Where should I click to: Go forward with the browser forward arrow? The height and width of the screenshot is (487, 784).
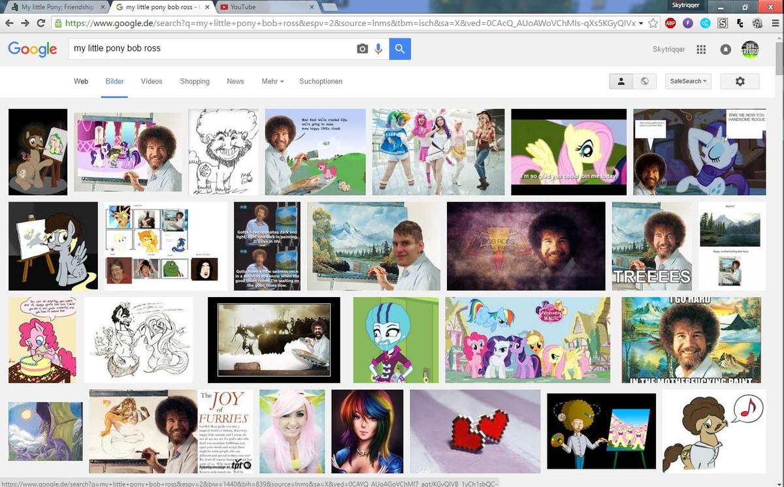(25, 23)
